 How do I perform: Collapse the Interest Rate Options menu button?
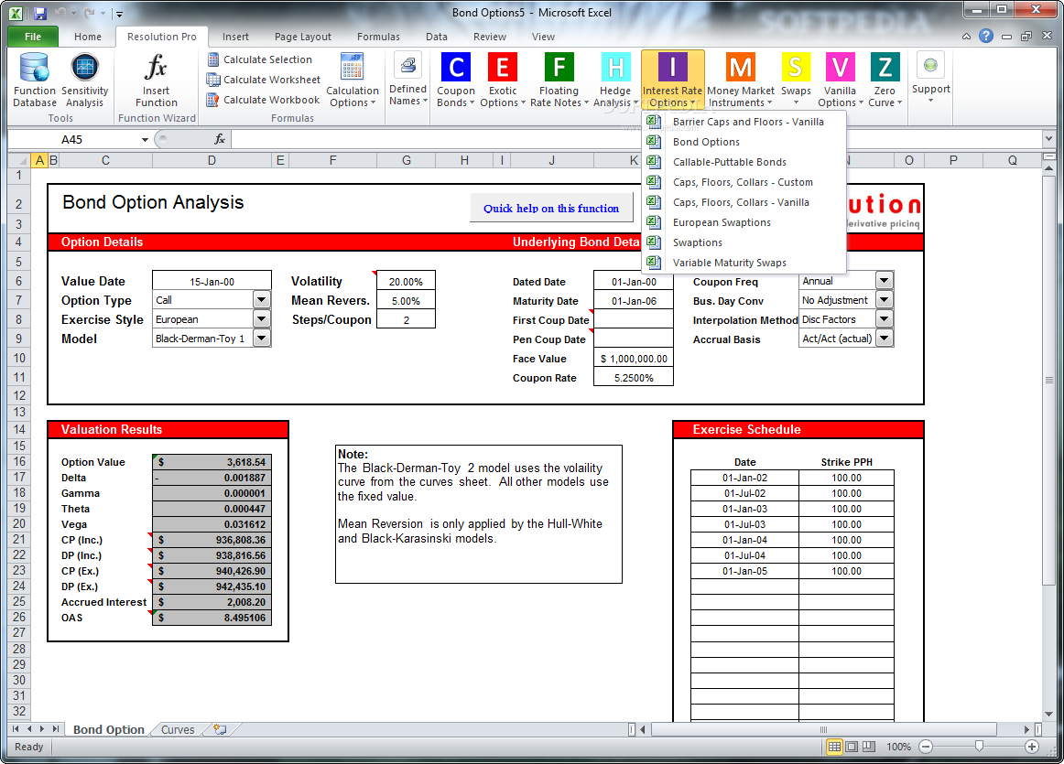pos(672,80)
